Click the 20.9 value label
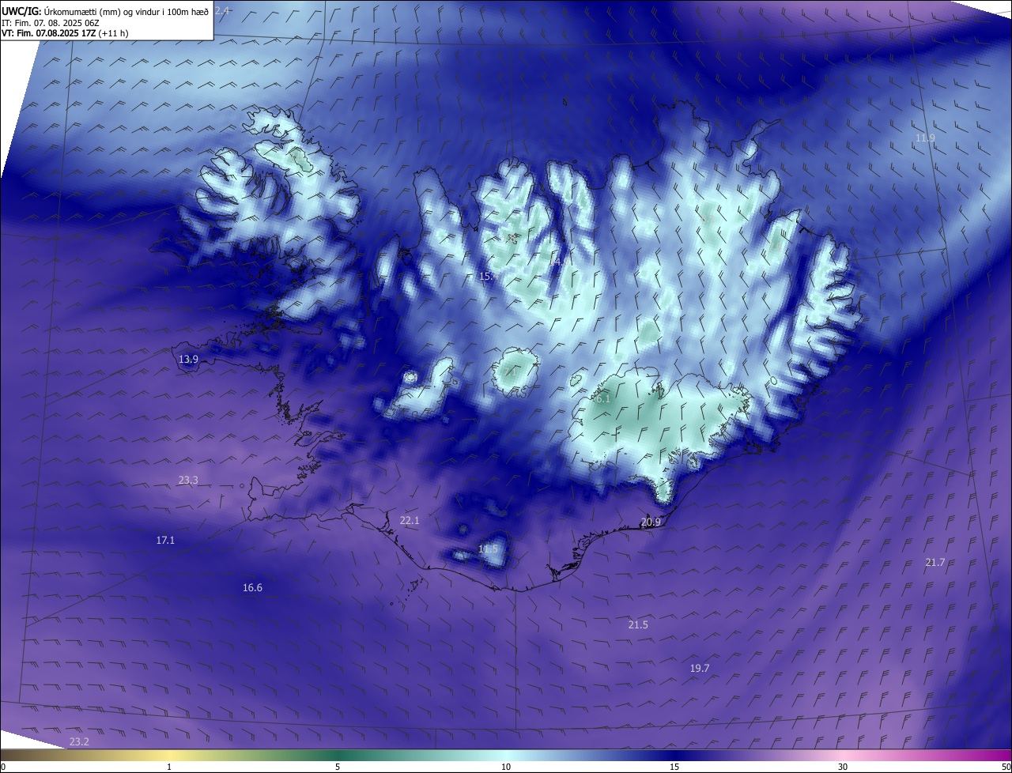The height and width of the screenshot is (773, 1012). tap(651, 522)
